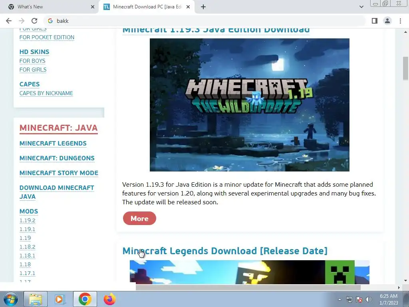The width and height of the screenshot is (409, 307).
Task: Select mods version 1.18.1
Action: click(27, 255)
